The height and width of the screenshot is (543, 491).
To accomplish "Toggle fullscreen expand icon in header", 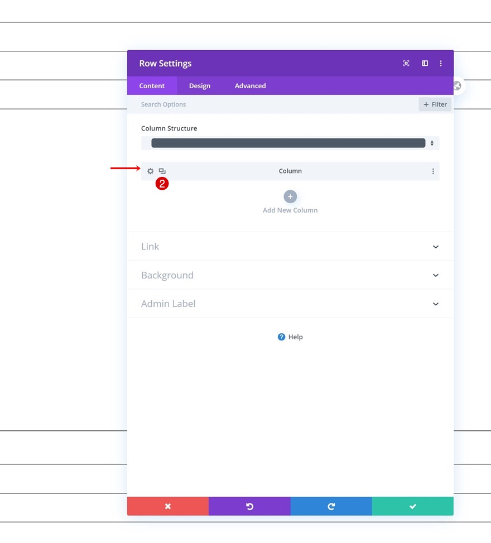I will (x=406, y=64).
